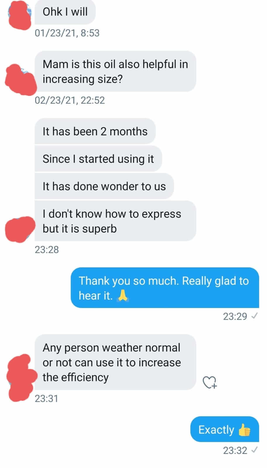Select 'It has done wonder to us' bubble
Viewport: 267px width, 468px height.
pyautogui.click(x=104, y=186)
